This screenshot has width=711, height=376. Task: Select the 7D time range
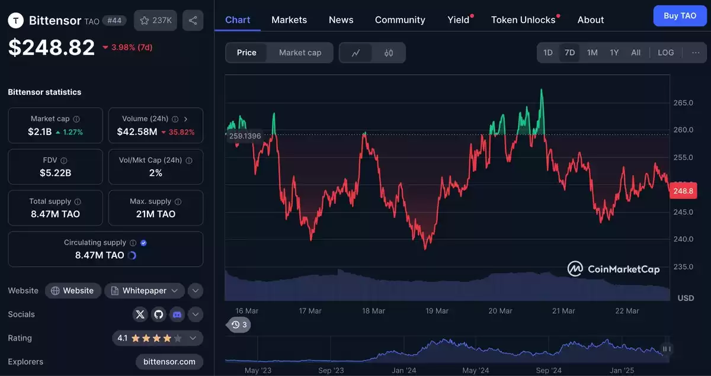569,53
